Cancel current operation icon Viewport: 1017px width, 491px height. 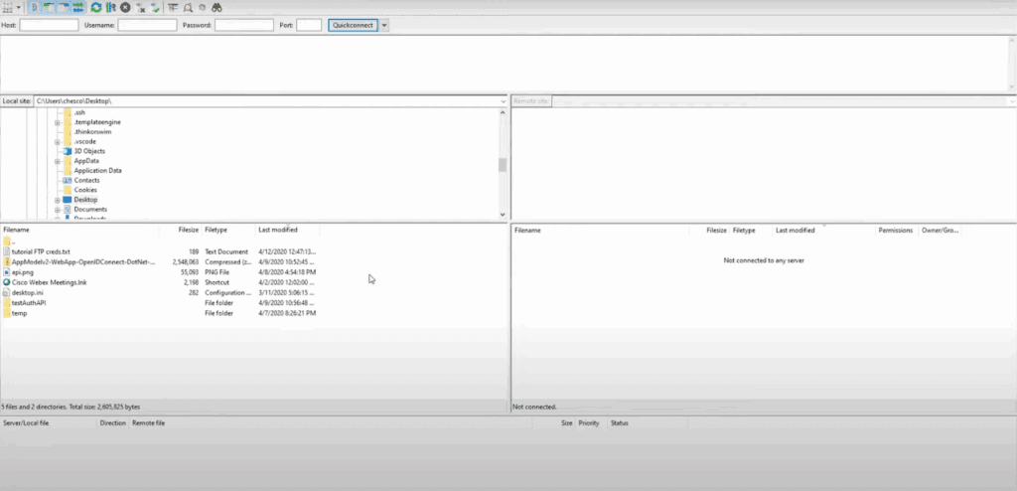pyautogui.click(x=125, y=7)
